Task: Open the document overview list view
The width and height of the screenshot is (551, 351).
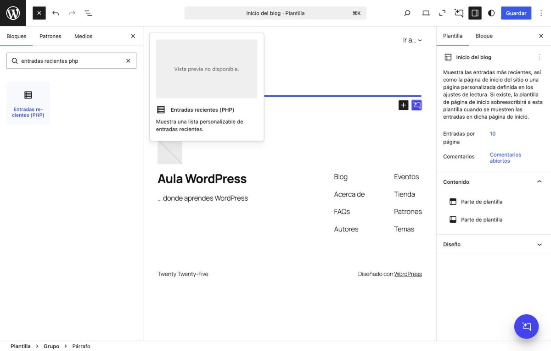Action: coord(88,13)
